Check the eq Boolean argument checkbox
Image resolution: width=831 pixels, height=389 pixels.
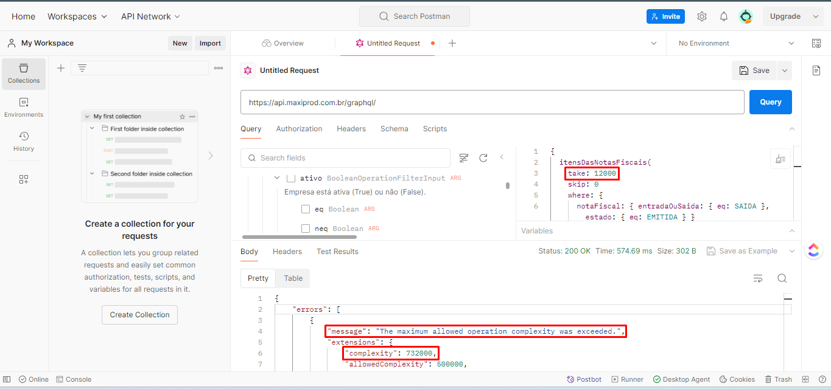coord(306,209)
